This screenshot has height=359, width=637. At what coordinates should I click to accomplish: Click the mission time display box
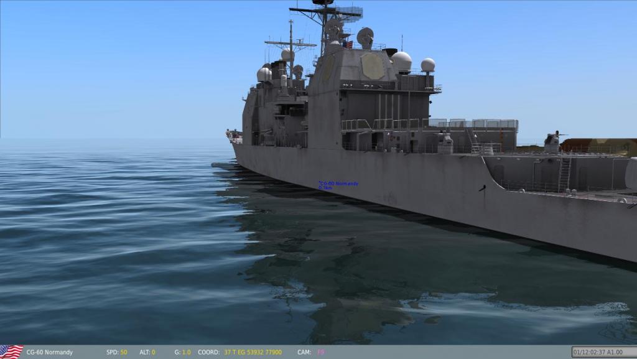click(602, 352)
